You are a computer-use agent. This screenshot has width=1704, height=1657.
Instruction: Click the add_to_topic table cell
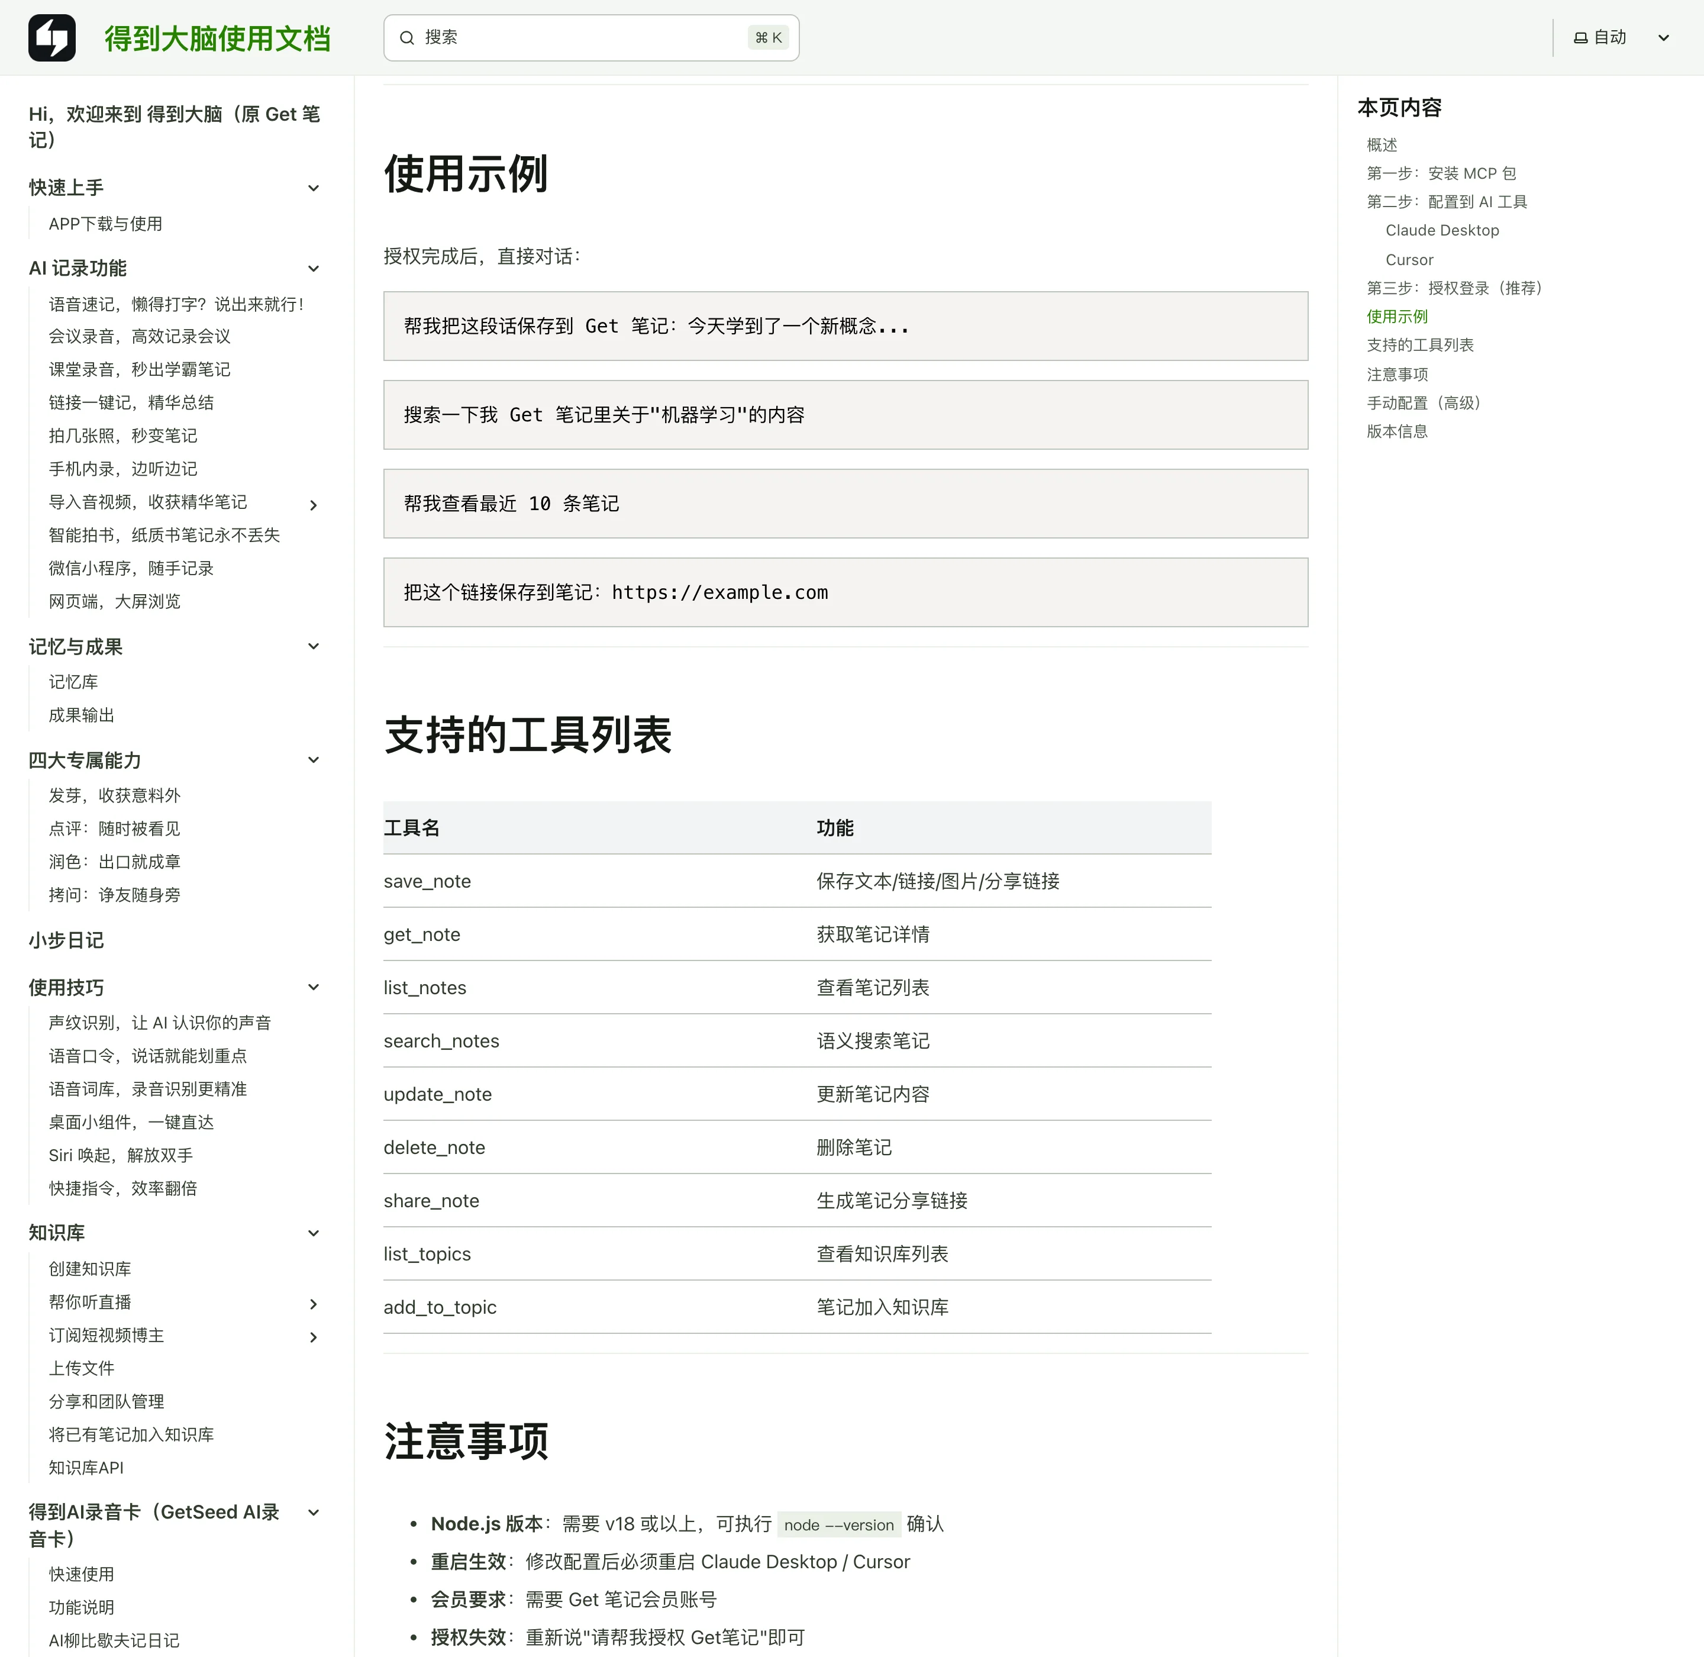(440, 1307)
